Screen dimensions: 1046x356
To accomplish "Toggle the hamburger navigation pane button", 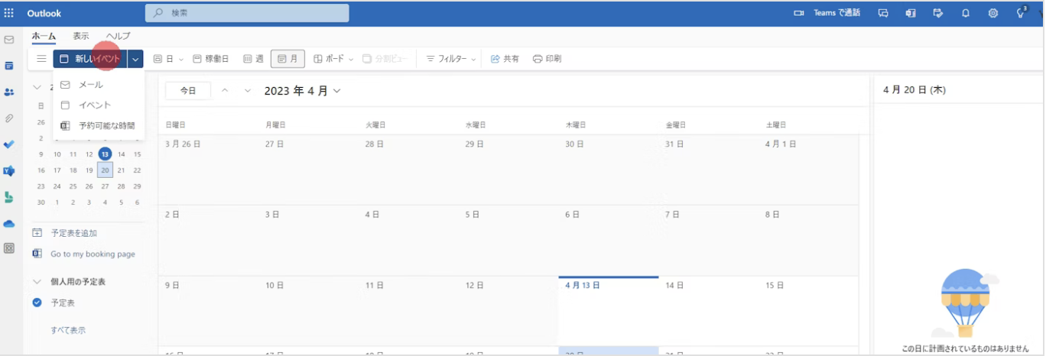I will pos(41,59).
